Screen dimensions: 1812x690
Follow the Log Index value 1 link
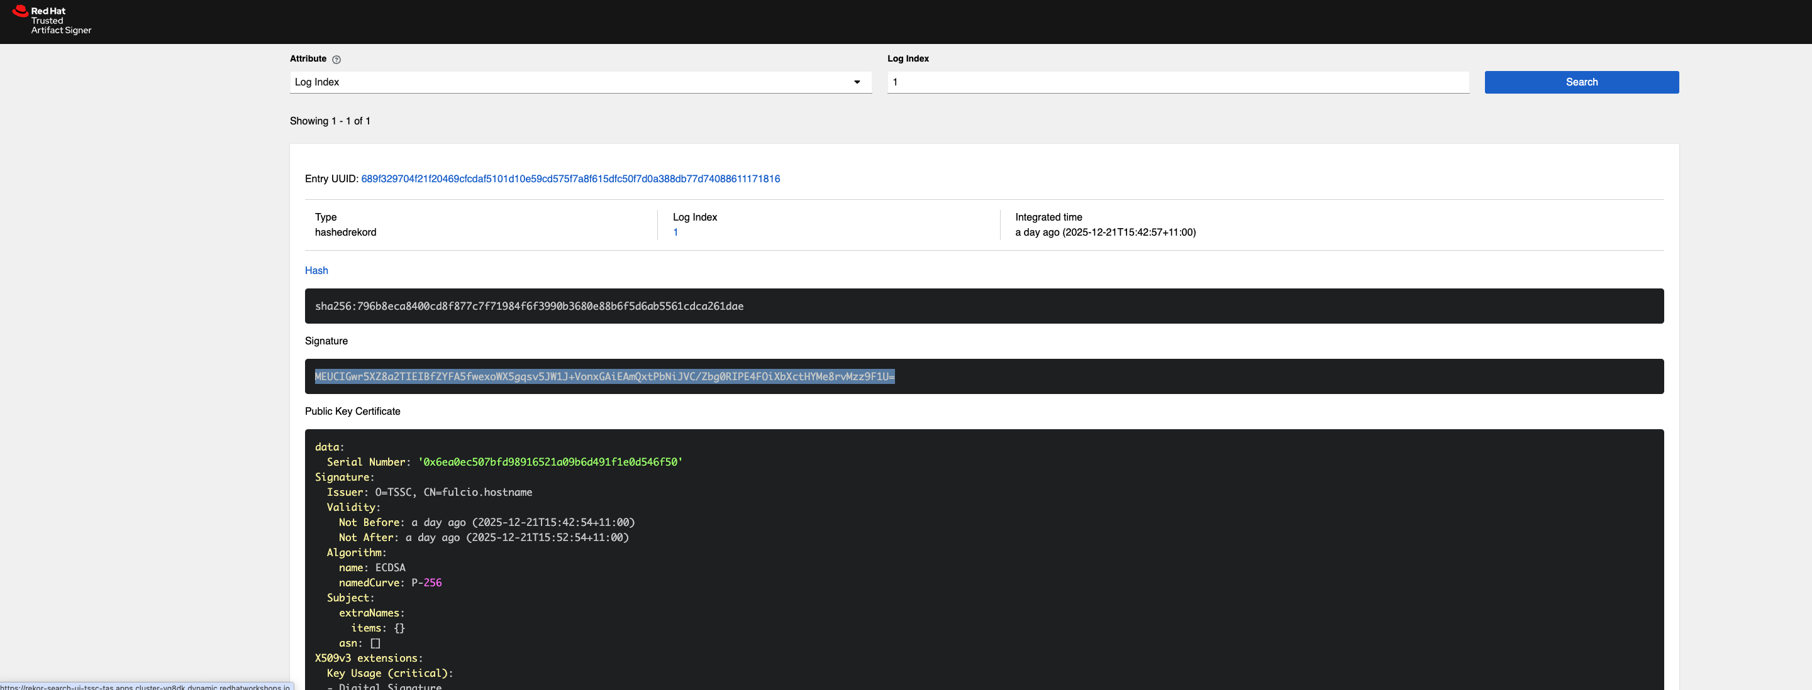[675, 233]
